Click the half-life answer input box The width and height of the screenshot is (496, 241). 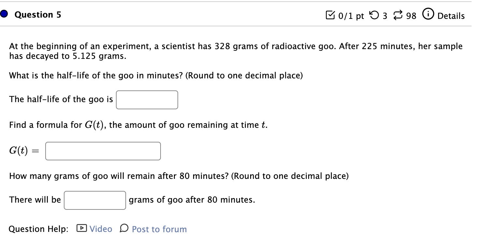pos(147,100)
